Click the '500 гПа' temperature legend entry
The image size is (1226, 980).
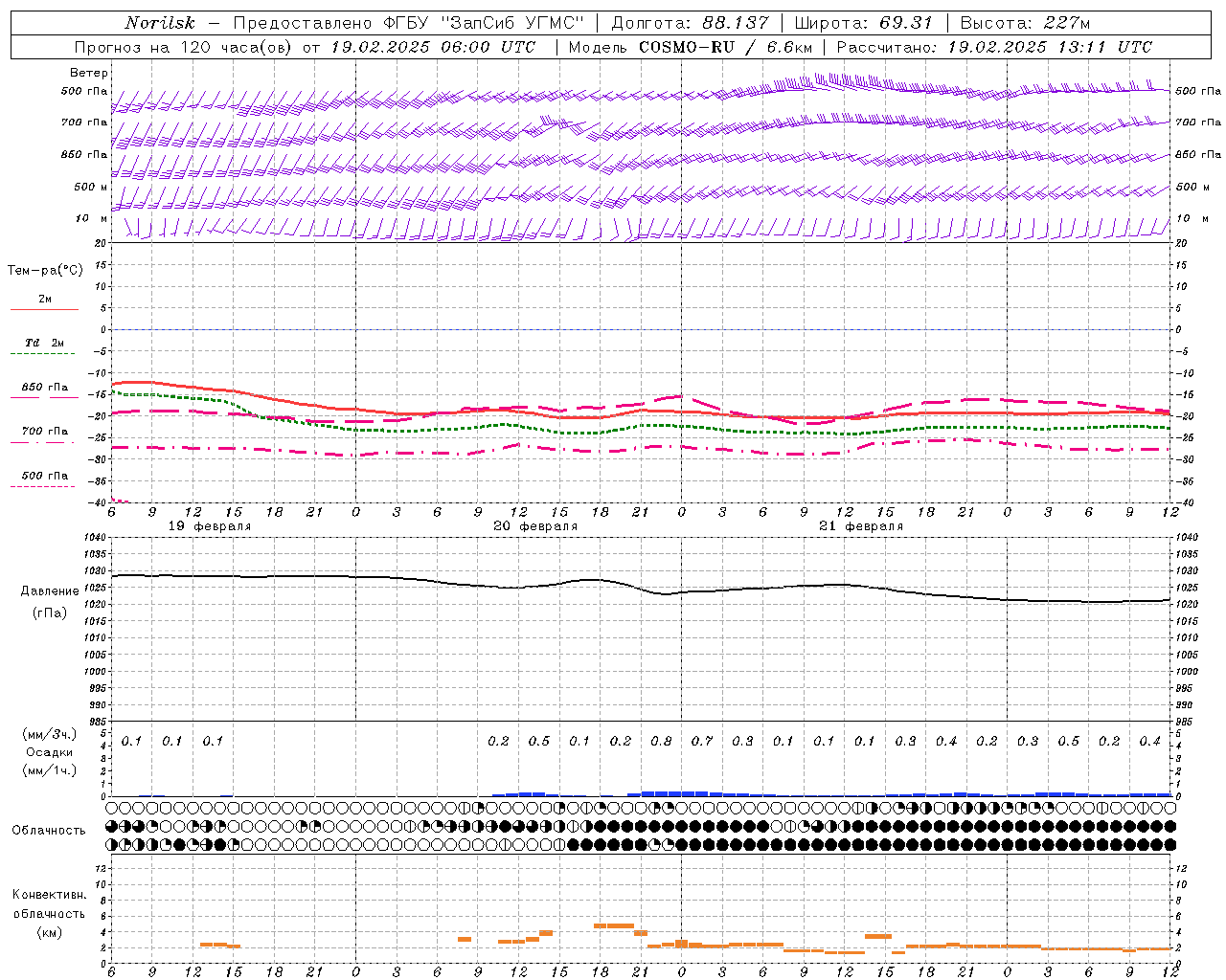coord(45,476)
